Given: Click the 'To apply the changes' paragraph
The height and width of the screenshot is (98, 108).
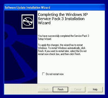Looking at the screenshot, I should click(62, 50).
